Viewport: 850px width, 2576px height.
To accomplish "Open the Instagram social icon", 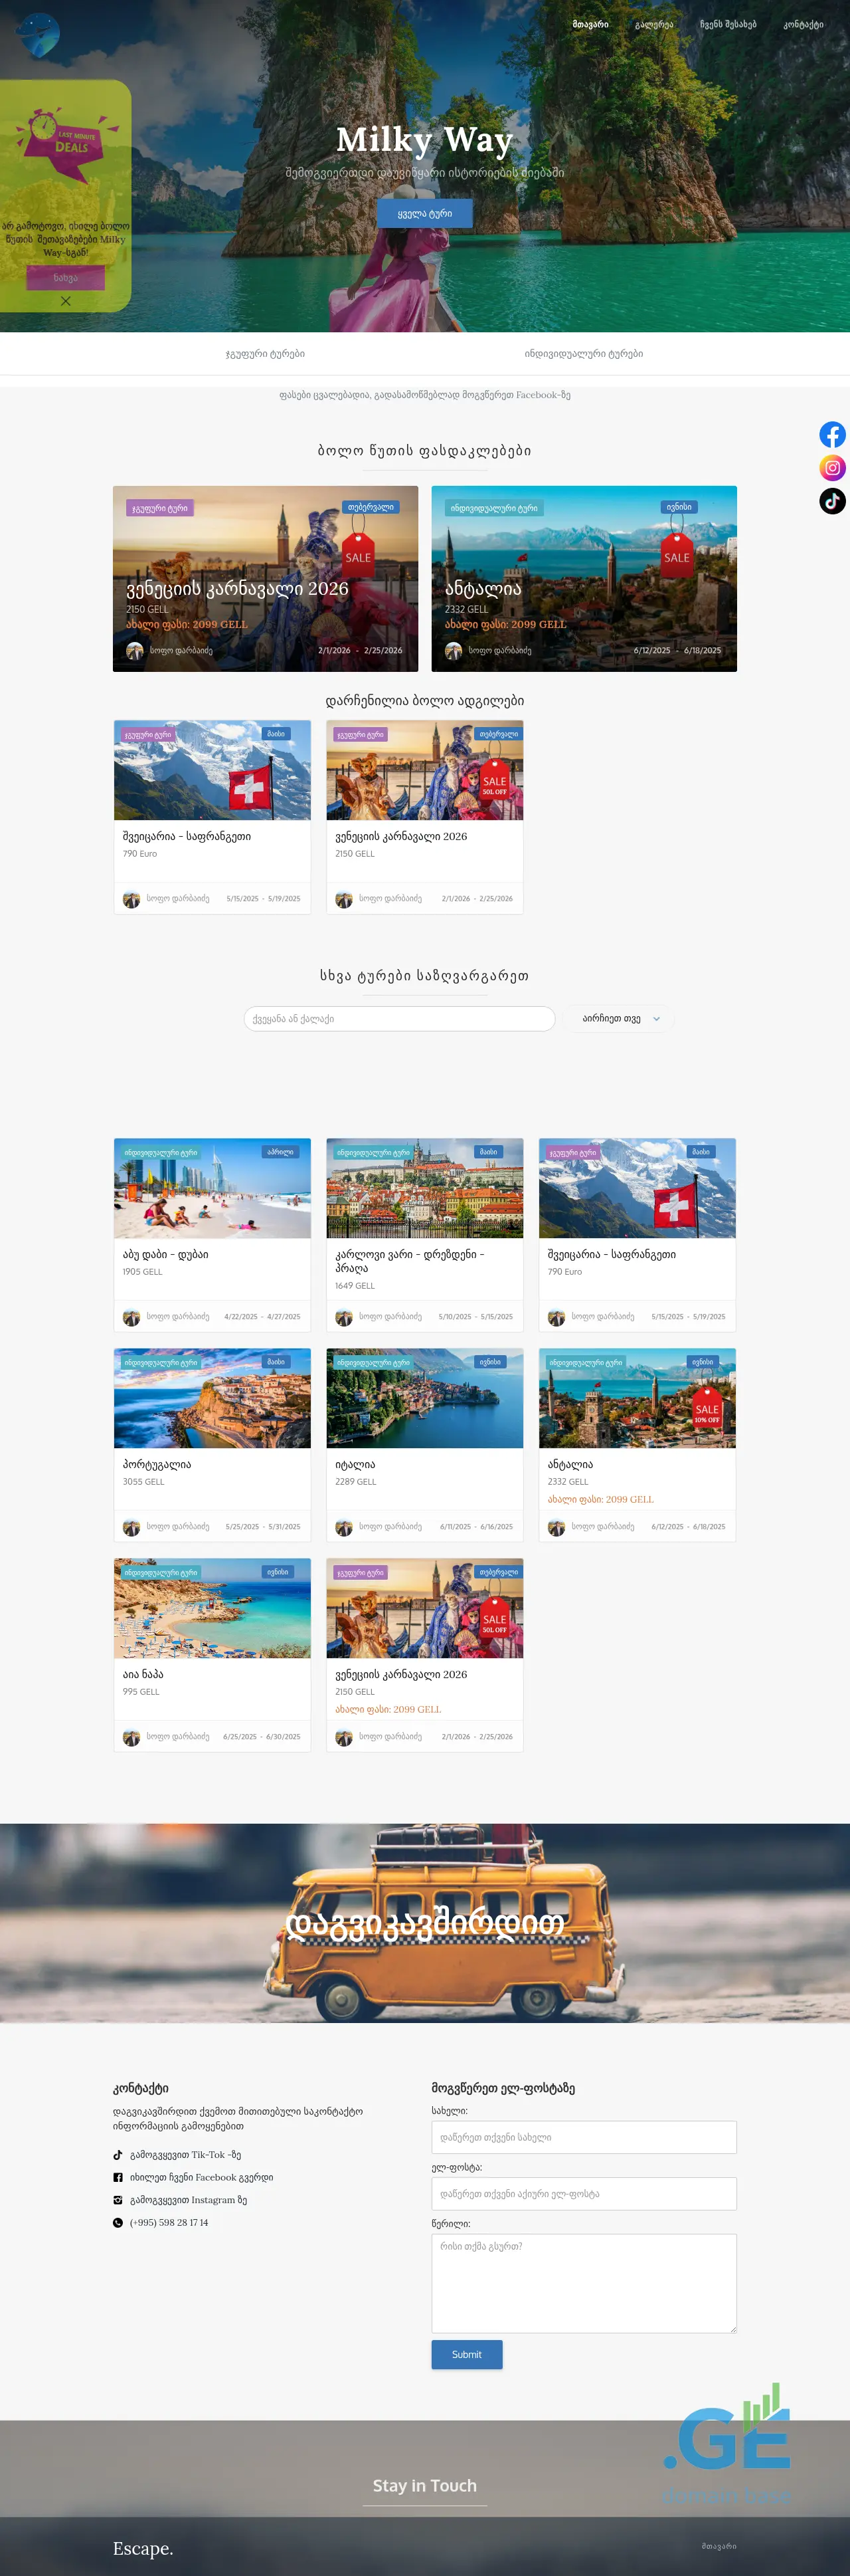I will click(832, 468).
